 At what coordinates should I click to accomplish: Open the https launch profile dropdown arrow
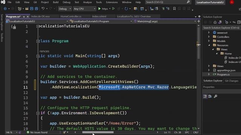tap(110, 9)
